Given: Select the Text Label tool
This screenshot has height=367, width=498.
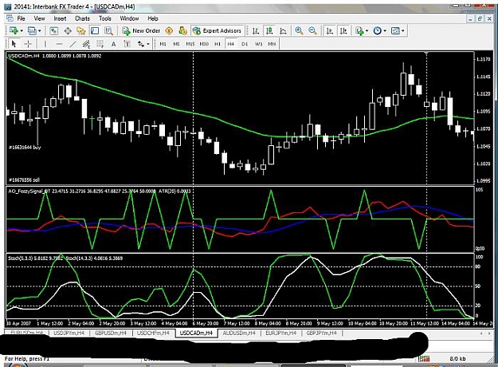Looking at the screenshot, I should [x=127, y=44].
